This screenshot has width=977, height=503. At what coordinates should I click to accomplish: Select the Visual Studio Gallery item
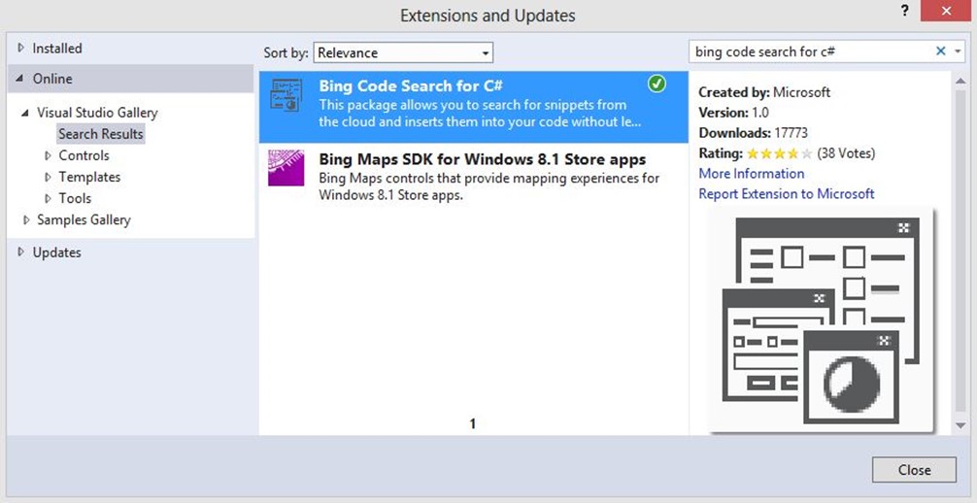click(97, 113)
